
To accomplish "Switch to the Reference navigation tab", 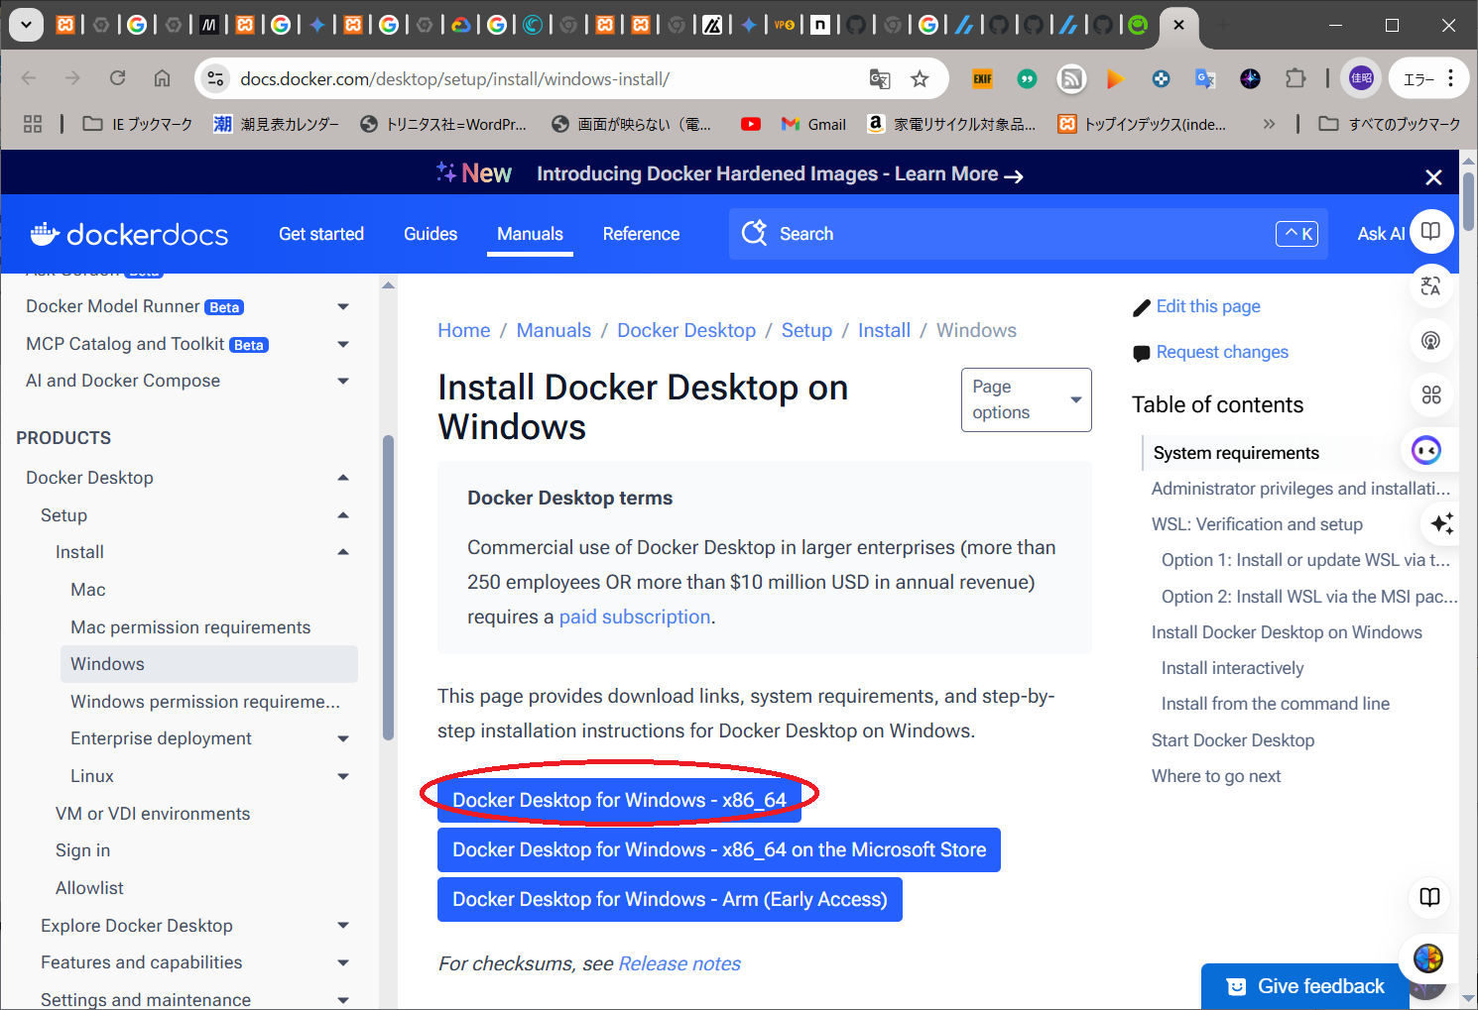I will 641,234.
